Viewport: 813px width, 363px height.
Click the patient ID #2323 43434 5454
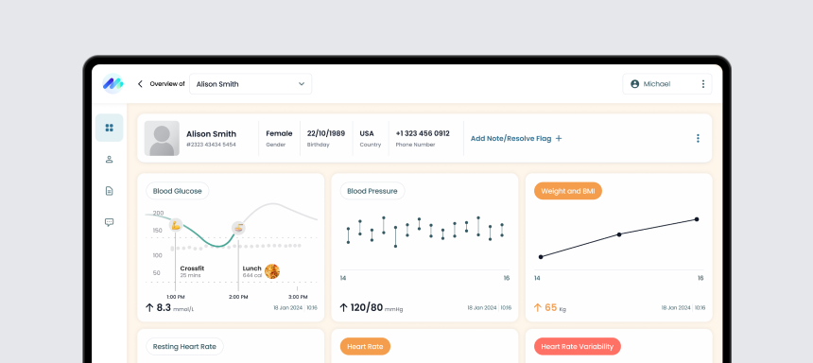[x=211, y=145]
